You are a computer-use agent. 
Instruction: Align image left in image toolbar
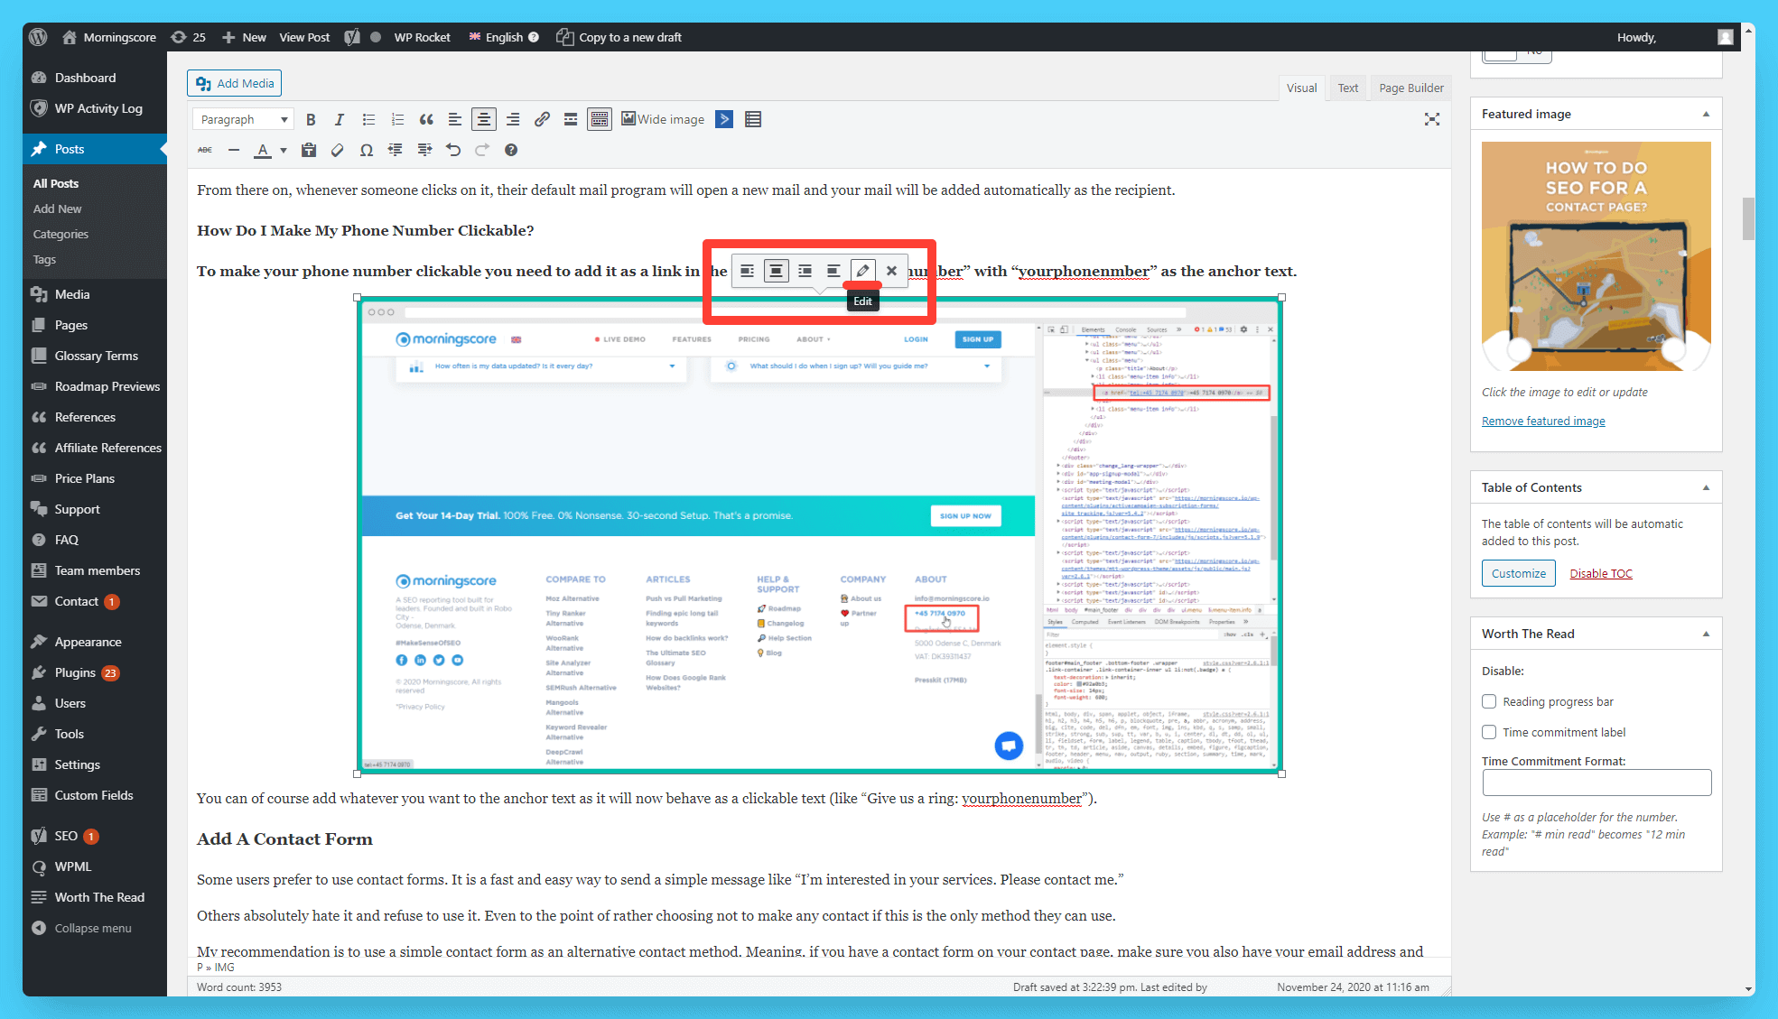[747, 271]
